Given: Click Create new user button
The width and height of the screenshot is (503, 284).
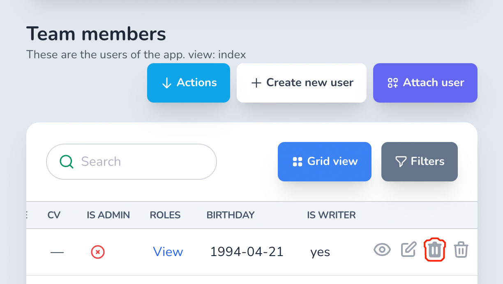Looking at the screenshot, I should [302, 83].
